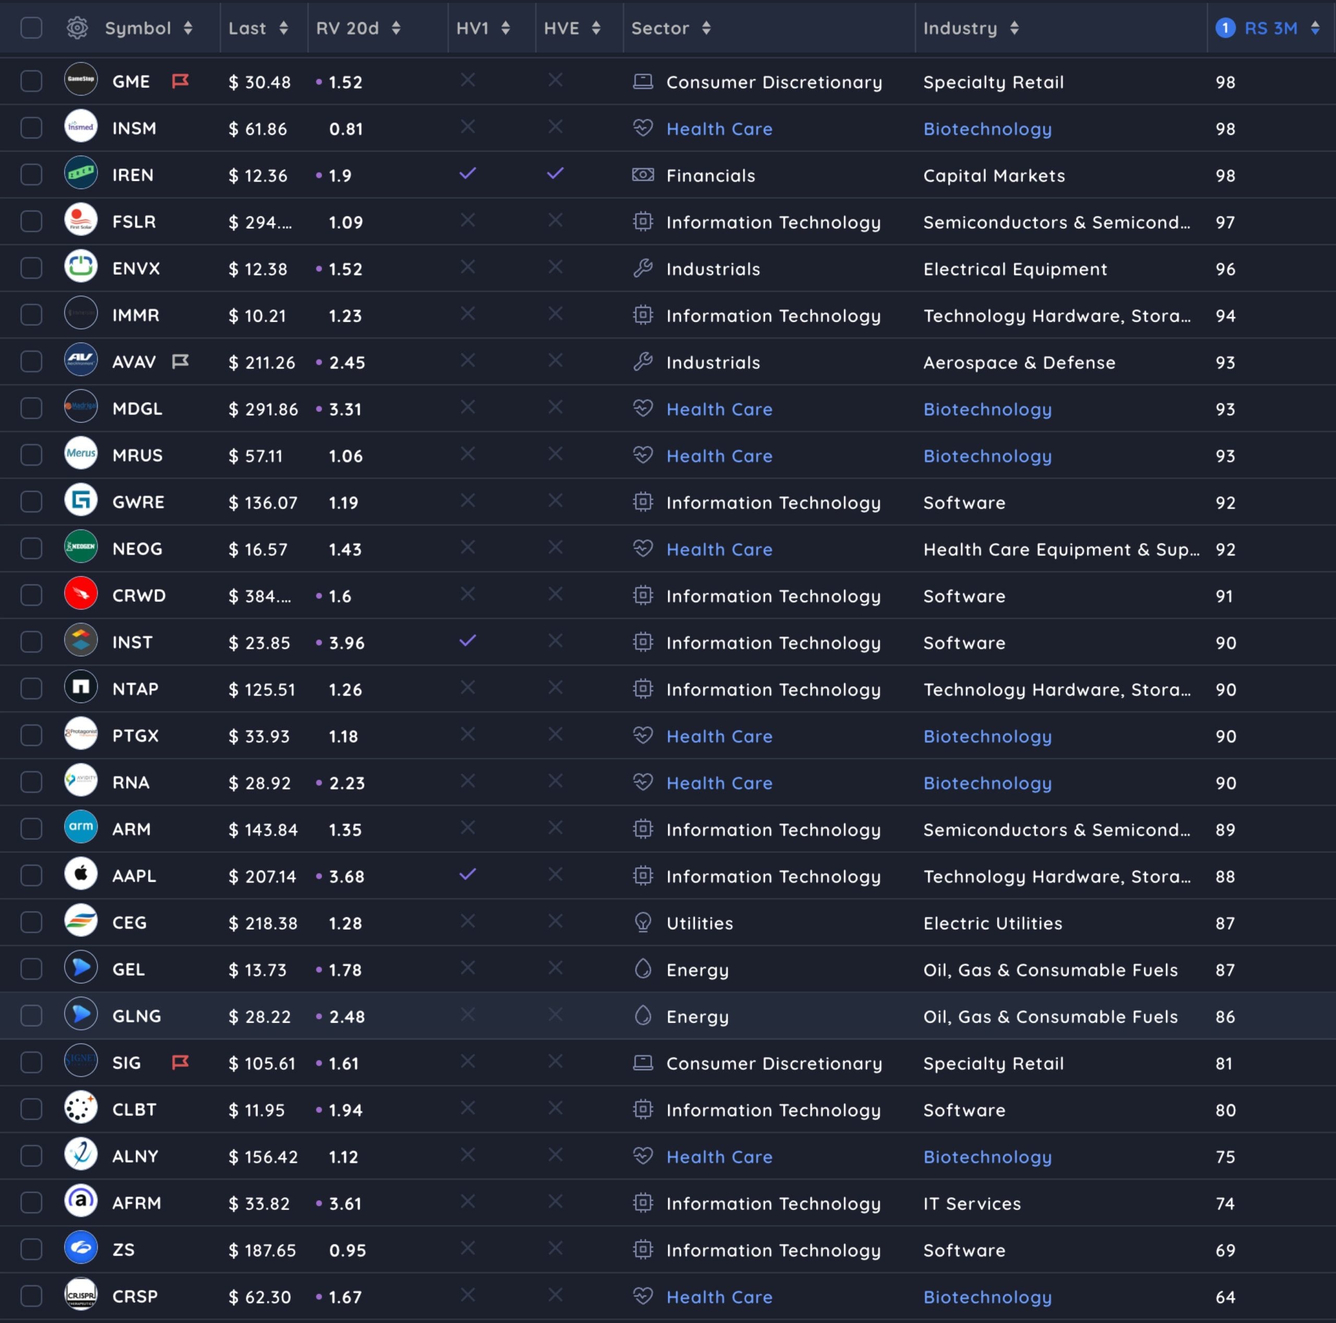
Task: Click the 3.96 RV value for INST
Action: click(347, 642)
